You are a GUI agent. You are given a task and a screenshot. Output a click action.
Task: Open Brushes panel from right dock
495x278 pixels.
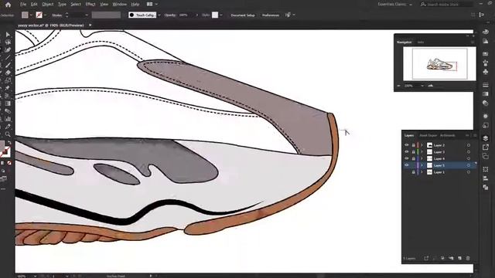(486, 63)
